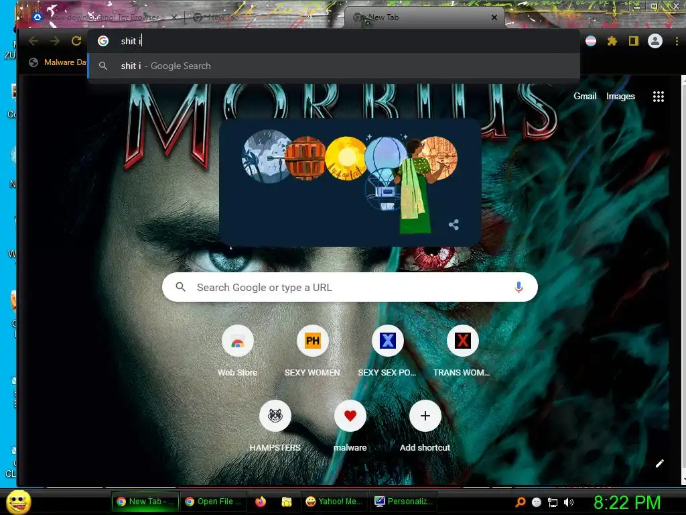Switch to 'New Tab' Chrome taskbar button
This screenshot has width=686, height=515.
click(x=145, y=502)
